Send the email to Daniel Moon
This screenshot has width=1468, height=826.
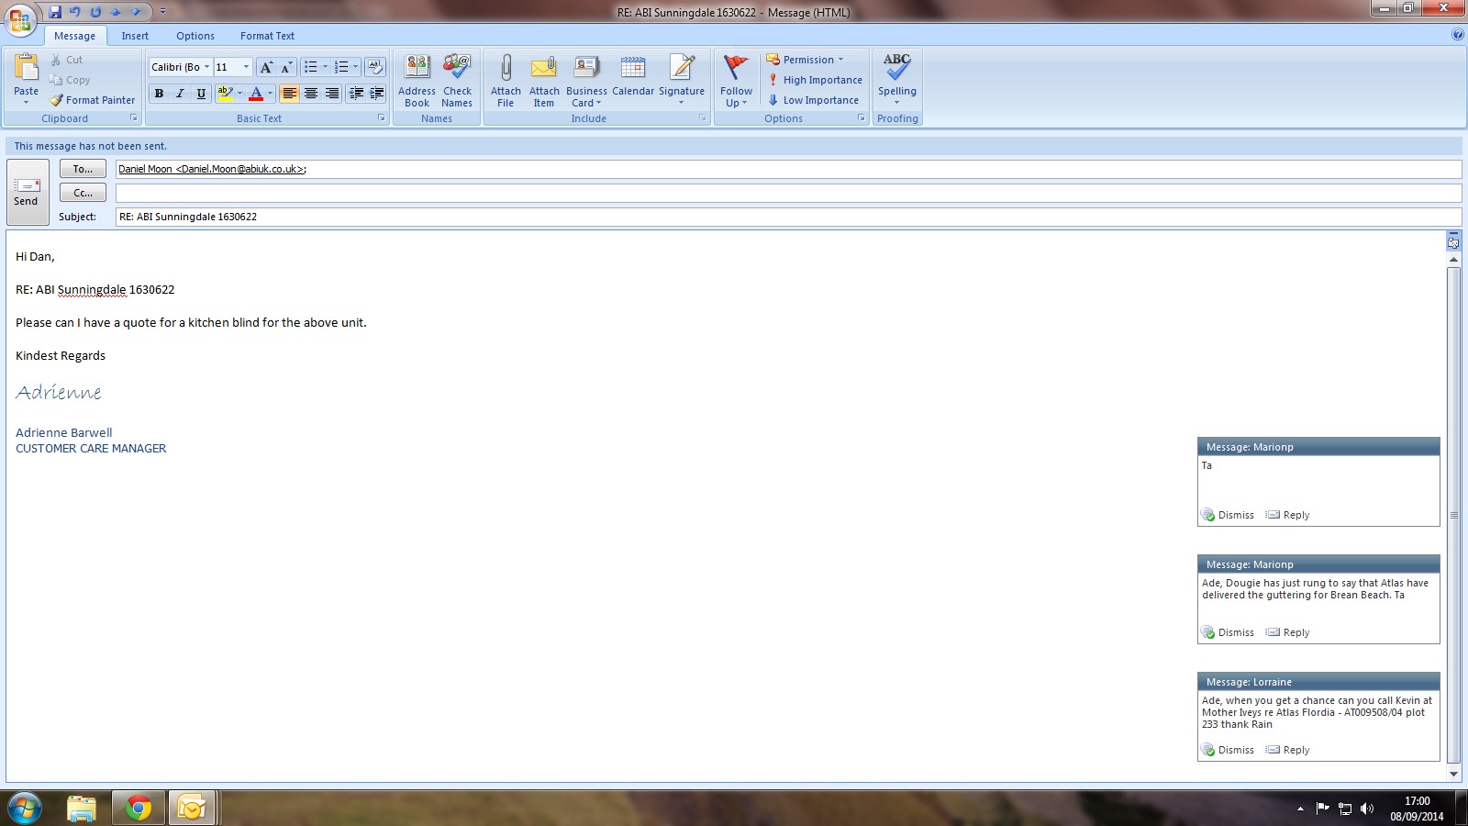pyautogui.click(x=27, y=191)
